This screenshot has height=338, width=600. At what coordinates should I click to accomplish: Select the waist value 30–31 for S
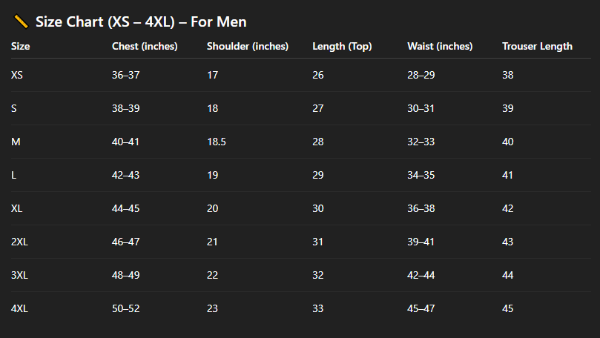point(421,108)
